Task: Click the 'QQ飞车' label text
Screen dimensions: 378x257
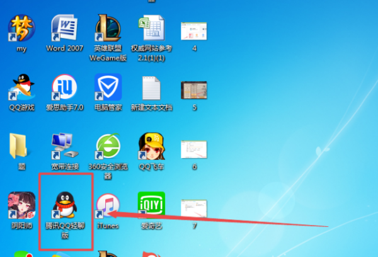Action: point(151,166)
